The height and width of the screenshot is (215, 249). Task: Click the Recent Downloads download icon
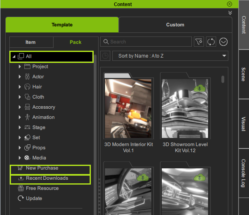coord(21,178)
